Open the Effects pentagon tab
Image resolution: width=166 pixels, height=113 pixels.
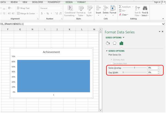tap(114, 43)
